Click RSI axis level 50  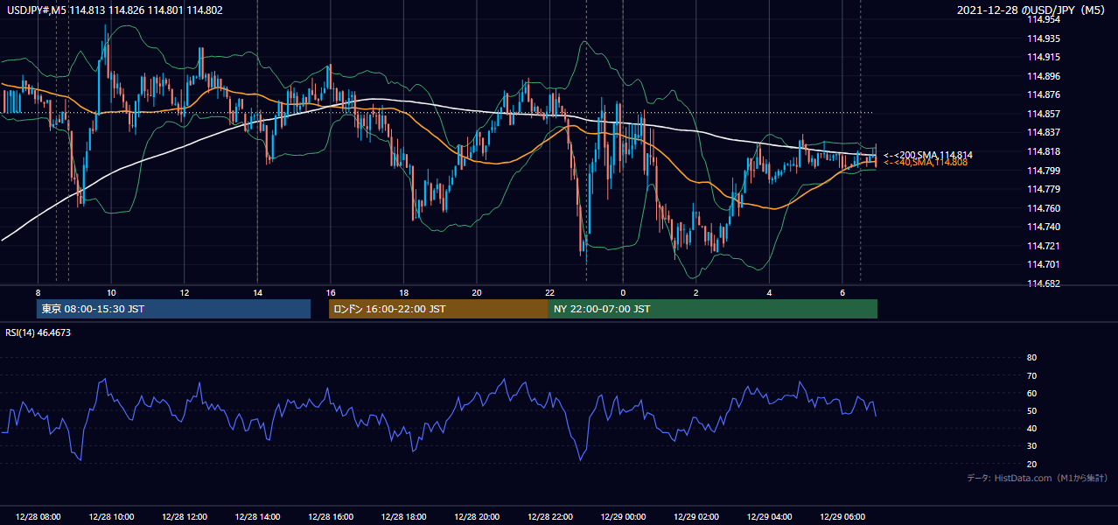coord(1031,410)
